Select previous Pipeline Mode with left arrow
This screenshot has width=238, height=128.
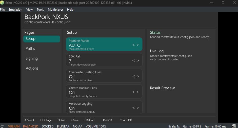click(x=133, y=45)
